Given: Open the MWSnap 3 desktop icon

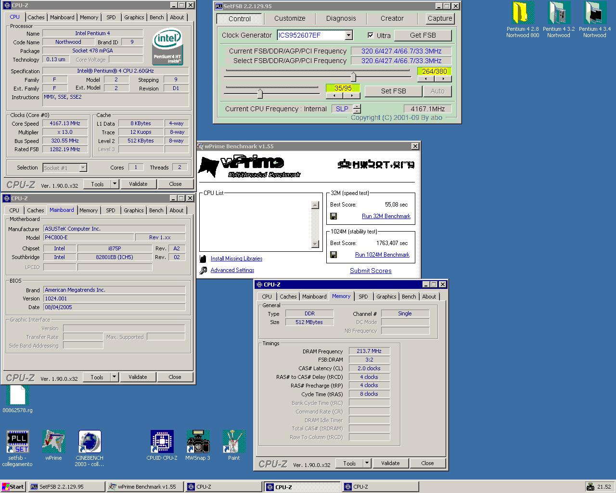Looking at the screenshot, I should pyautogui.click(x=198, y=442).
